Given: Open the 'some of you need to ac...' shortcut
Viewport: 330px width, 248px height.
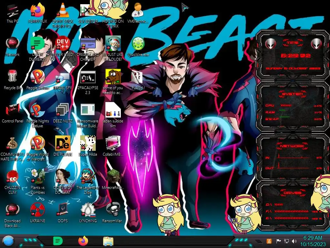Looking at the screenshot, I should tap(113, 82).
